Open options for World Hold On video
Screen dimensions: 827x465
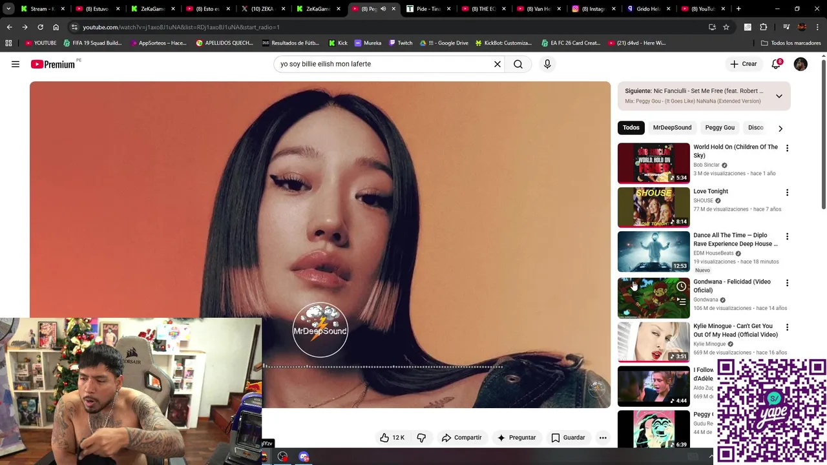click(x=787, y=148)
